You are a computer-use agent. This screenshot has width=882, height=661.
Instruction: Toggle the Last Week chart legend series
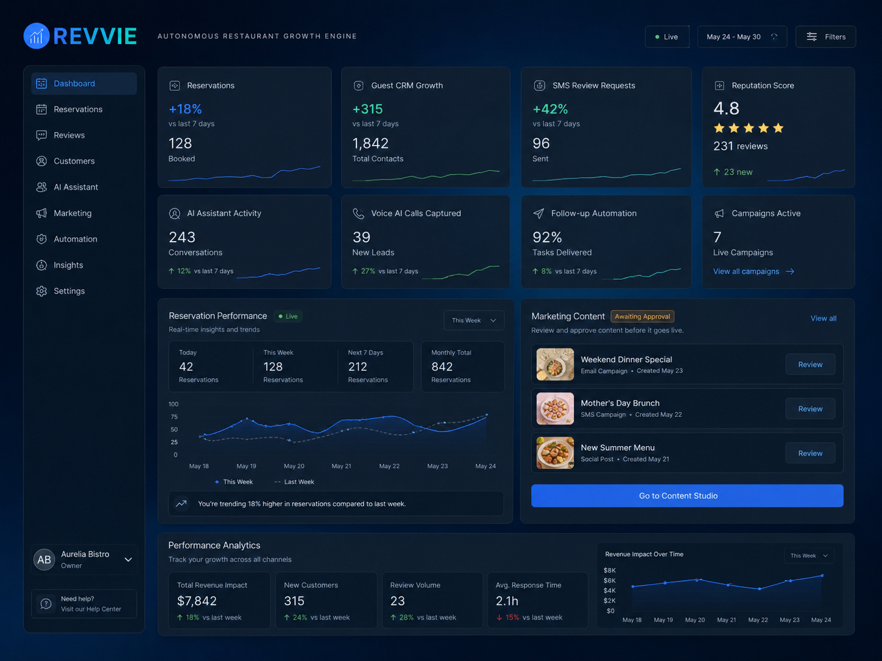[x=294, y=482]
